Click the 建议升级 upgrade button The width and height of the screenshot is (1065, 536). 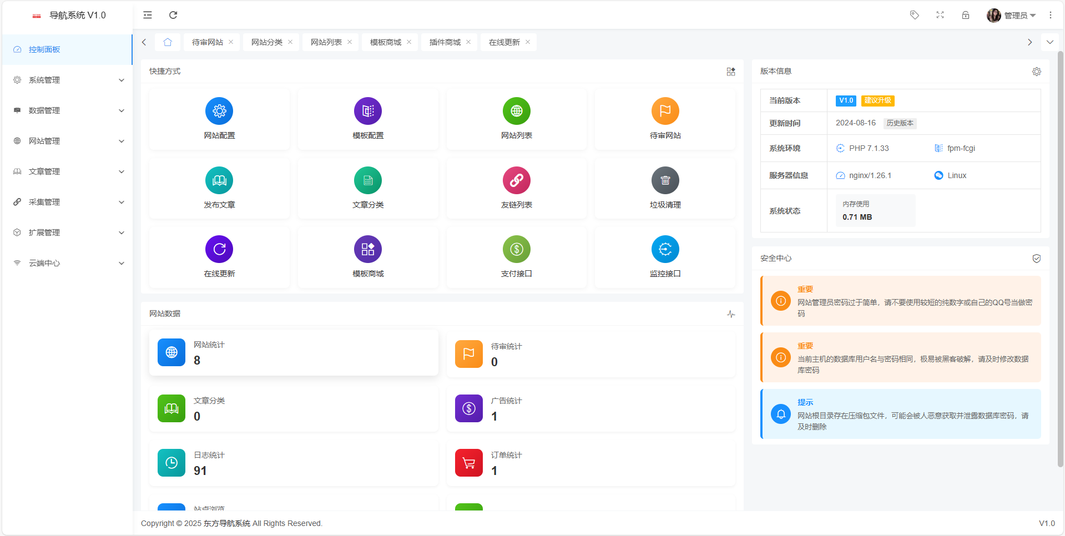[877, 100]
